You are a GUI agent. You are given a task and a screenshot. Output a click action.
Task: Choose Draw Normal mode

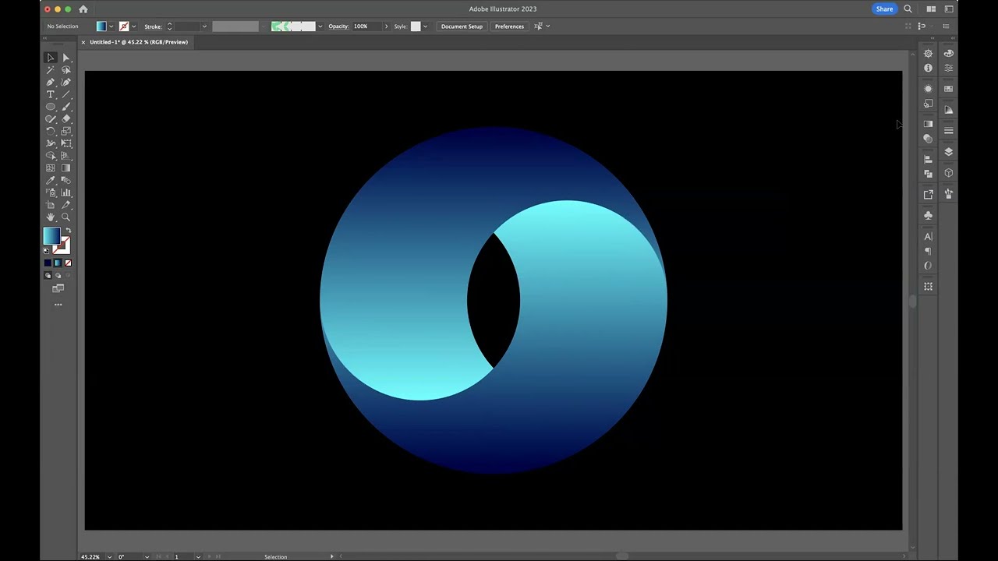pyautogui.click(x=48, y=276)
